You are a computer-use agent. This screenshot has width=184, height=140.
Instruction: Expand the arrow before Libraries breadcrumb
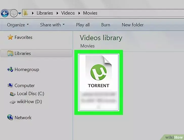(x=33, y=13)
